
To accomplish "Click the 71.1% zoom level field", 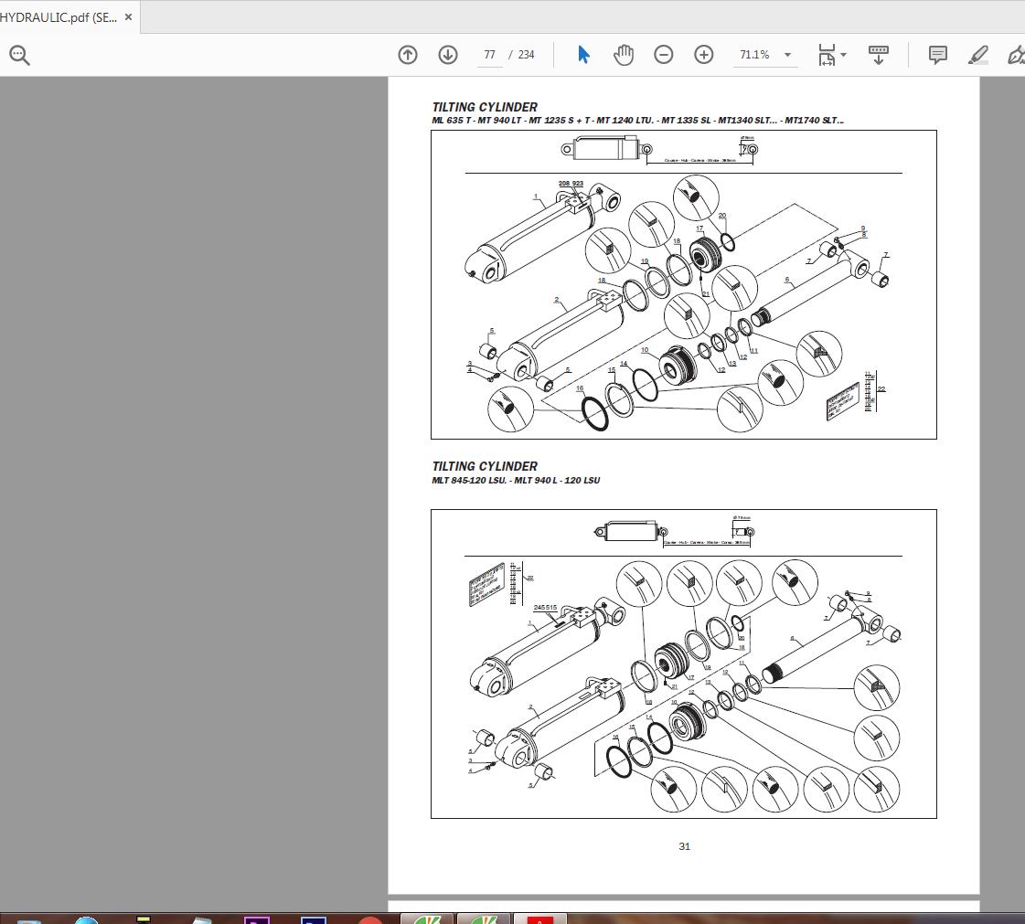I will [x=754, y=55].
